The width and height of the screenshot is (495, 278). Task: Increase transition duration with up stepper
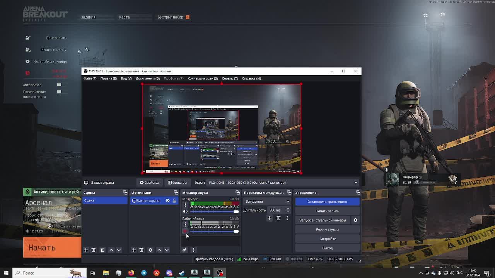[x=288, y=208]
